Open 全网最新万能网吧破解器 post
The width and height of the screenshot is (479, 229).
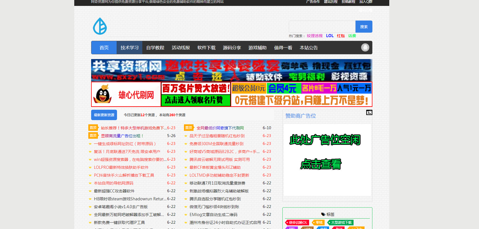pyautogui.click(x=129, y=214)
